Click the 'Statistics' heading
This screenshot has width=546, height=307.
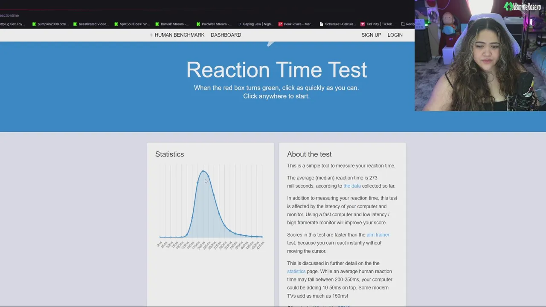(169, 154)
